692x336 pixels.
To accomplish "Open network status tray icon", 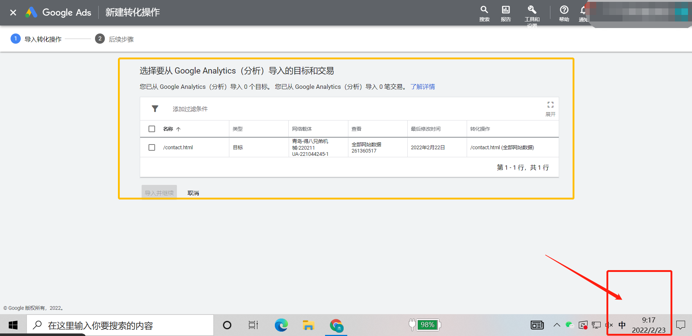I will tap(596, 325).
